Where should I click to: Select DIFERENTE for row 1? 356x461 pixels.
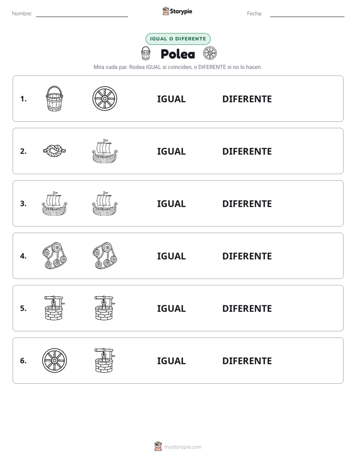point(247,99)
